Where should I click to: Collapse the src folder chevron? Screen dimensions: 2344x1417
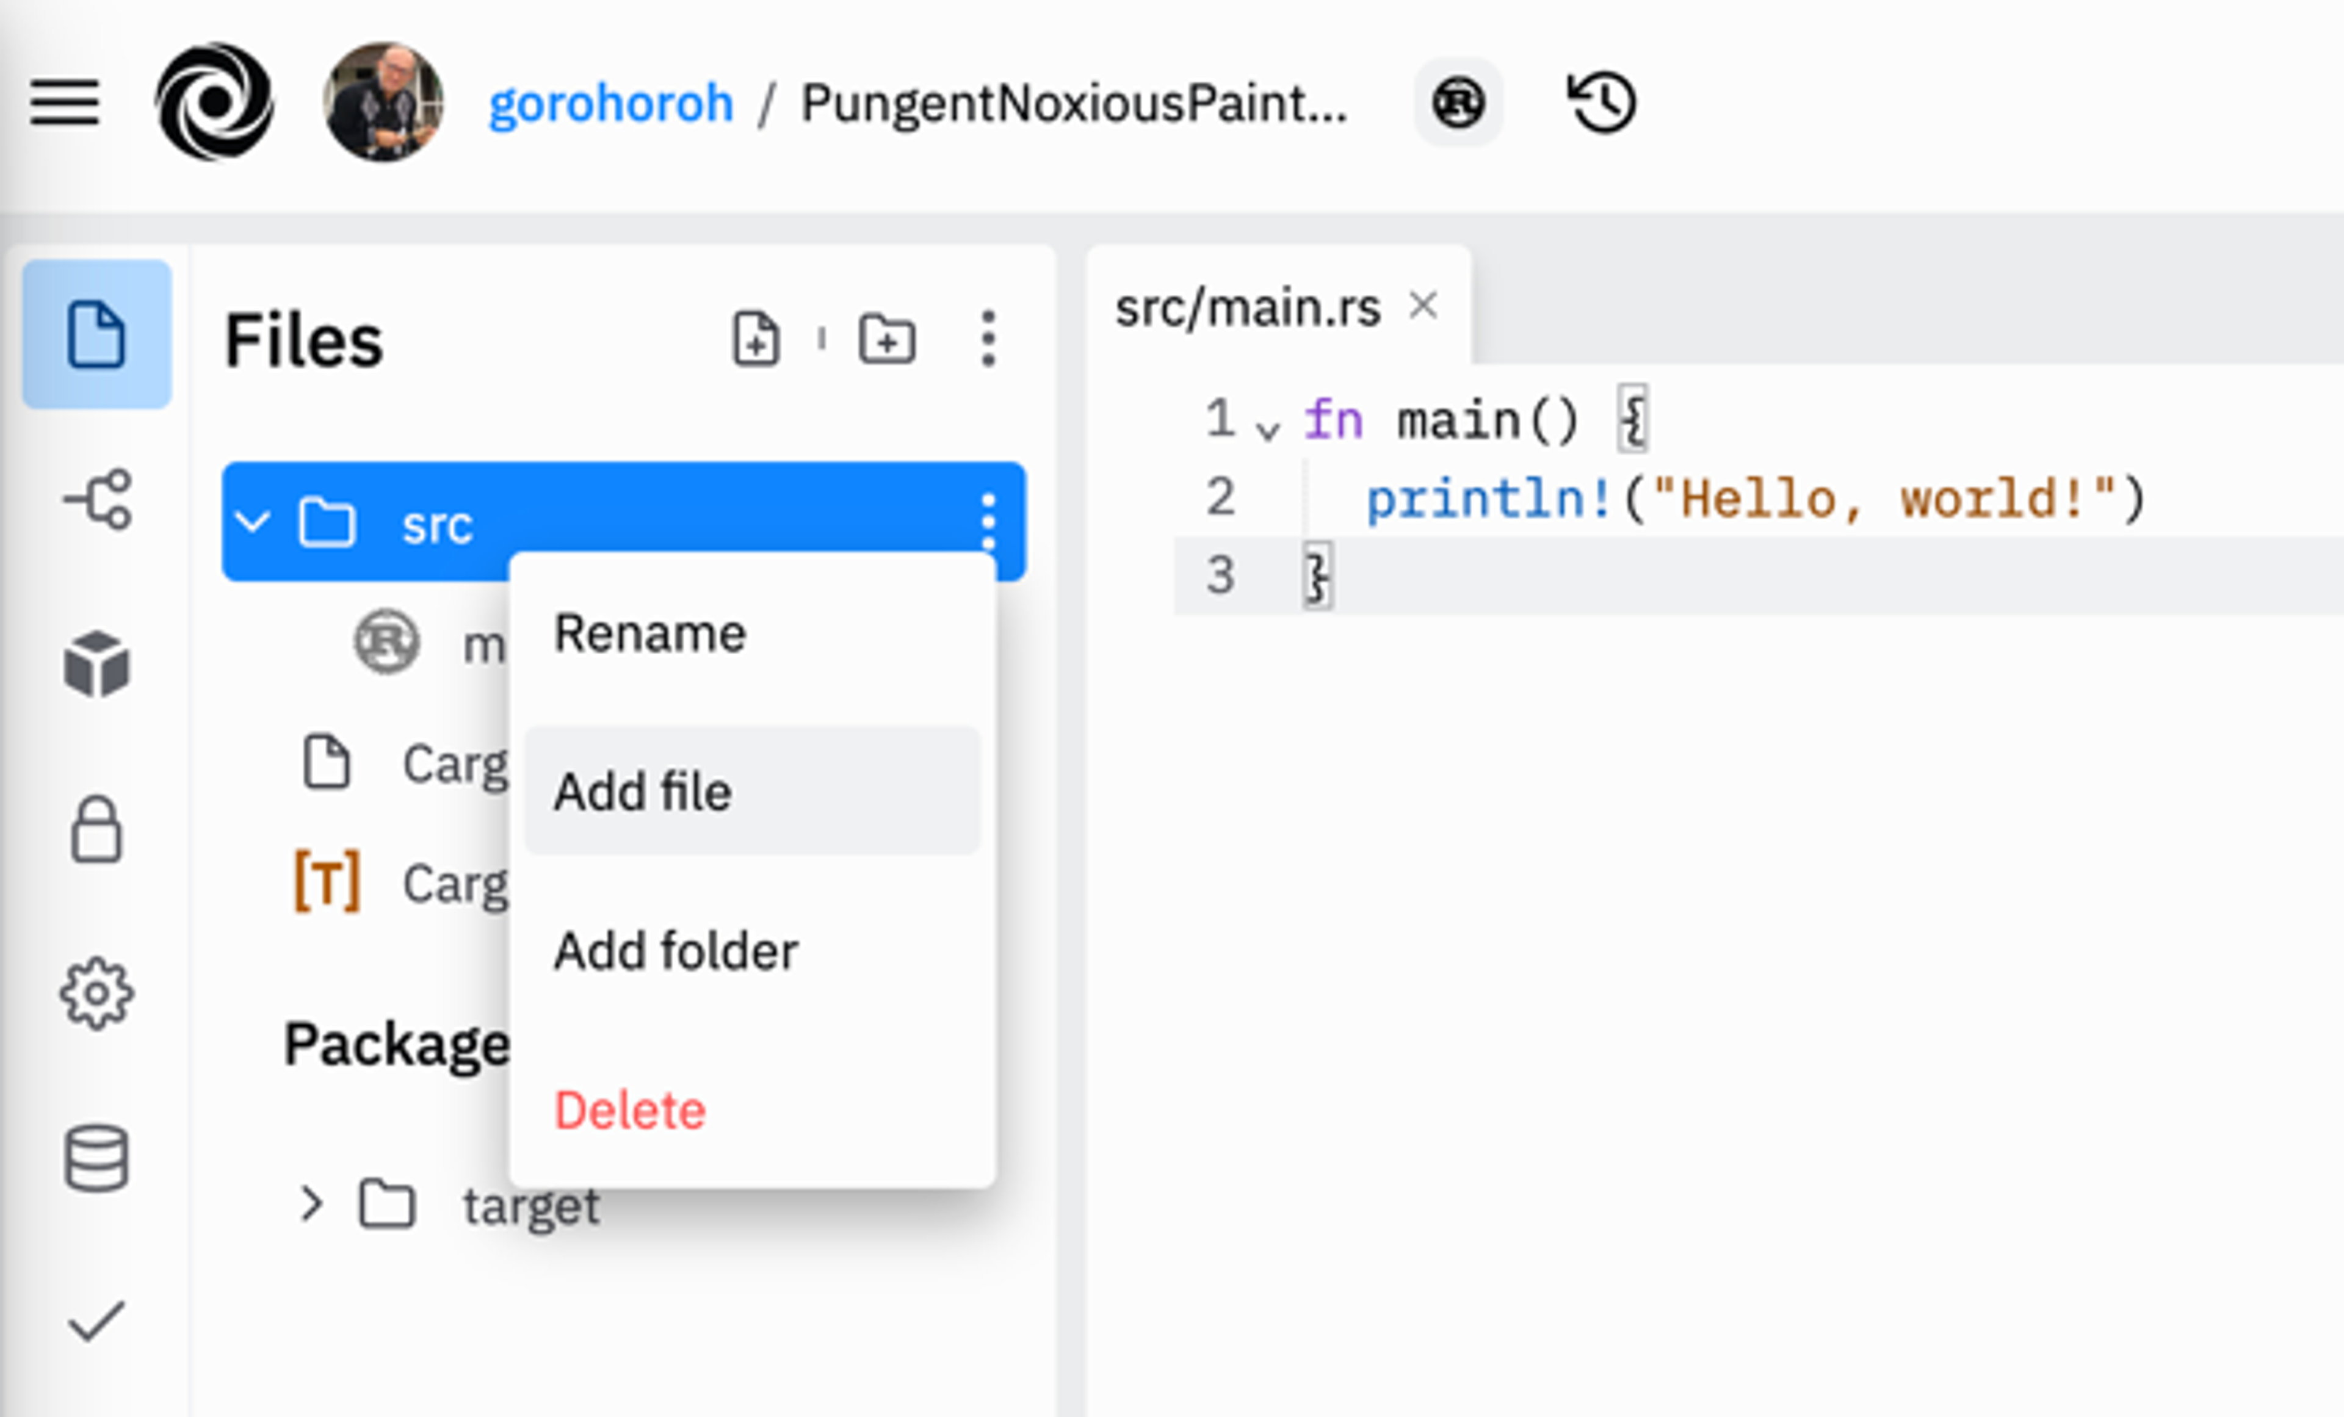253,521
